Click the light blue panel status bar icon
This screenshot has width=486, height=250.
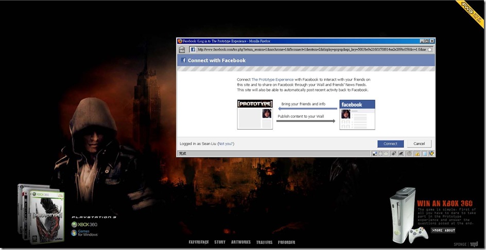(425, 154)
